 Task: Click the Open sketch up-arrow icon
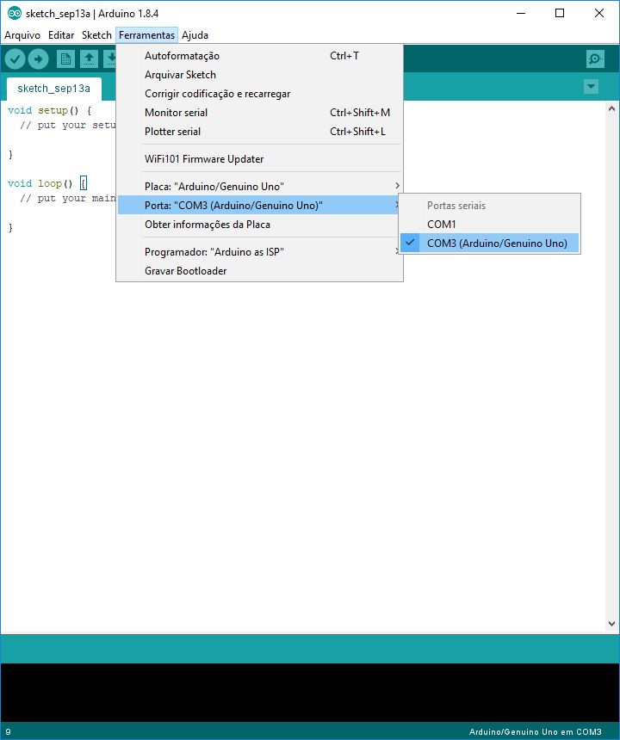89,59
